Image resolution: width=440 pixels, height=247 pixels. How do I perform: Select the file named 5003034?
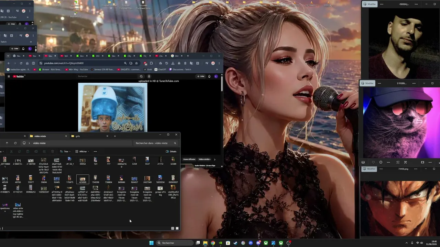(x=160, y=179)
